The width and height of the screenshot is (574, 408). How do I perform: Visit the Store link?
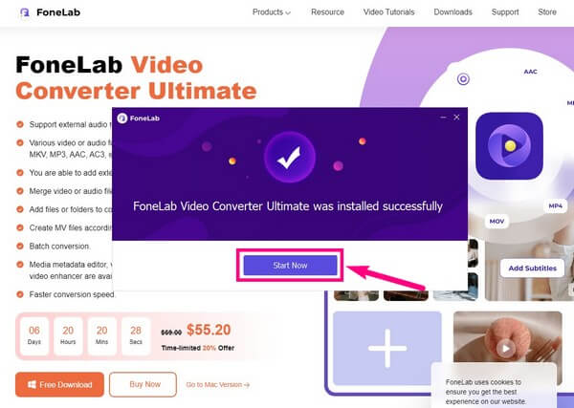click(x=547, y=12)
